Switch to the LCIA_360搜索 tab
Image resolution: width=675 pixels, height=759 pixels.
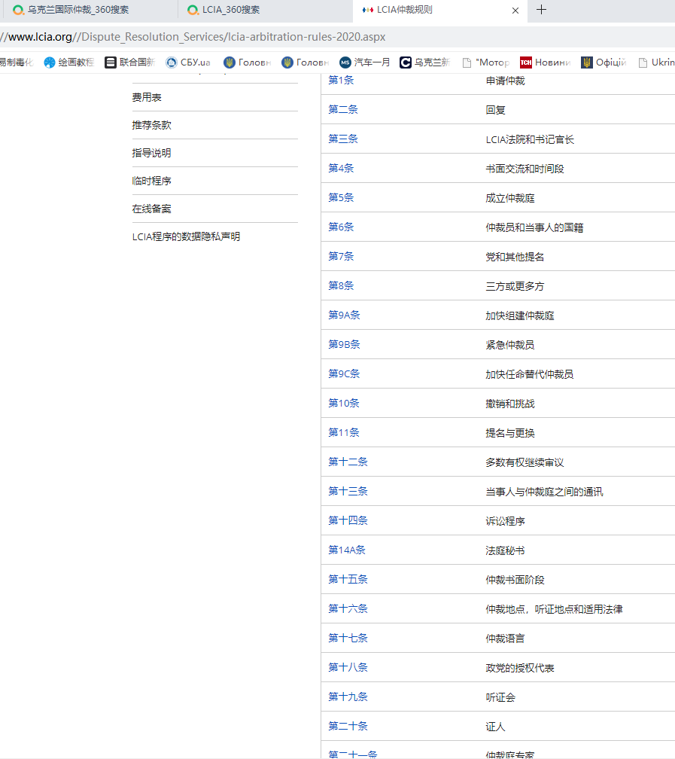pyautogui.click(x=265, y=10)
